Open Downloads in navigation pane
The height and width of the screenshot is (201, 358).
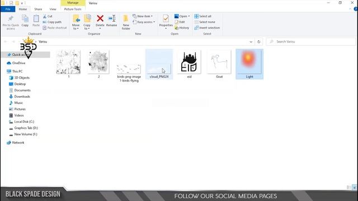click(x=20, y=97)
